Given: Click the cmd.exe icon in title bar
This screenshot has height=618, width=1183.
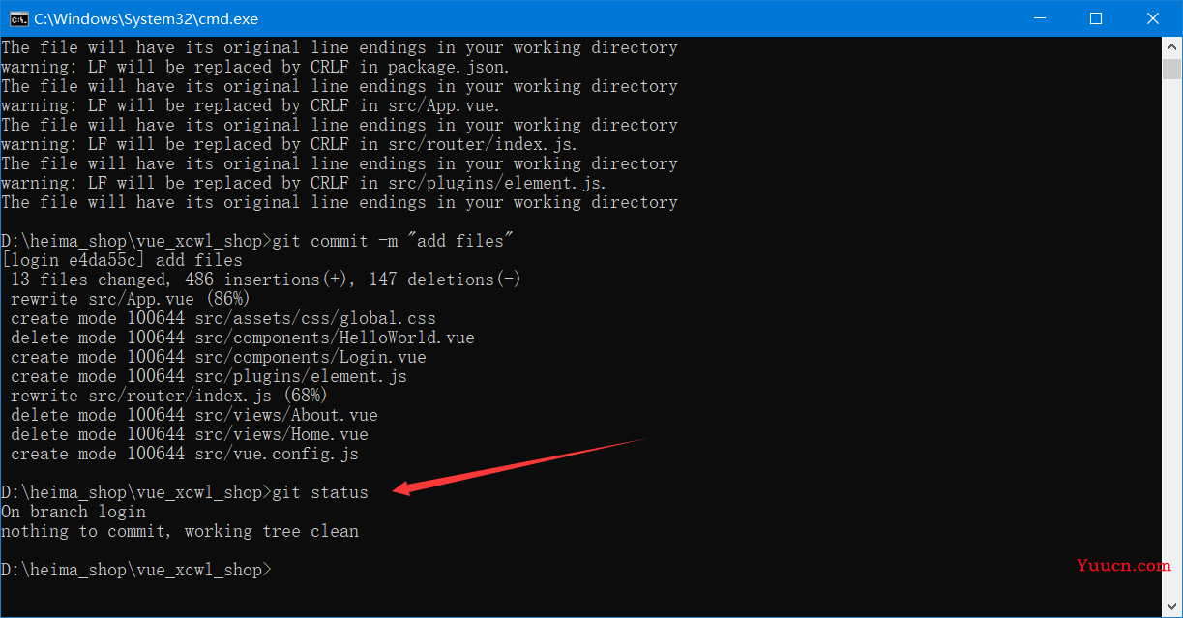Looking at the screenshot, I should [x=18, y=18].
